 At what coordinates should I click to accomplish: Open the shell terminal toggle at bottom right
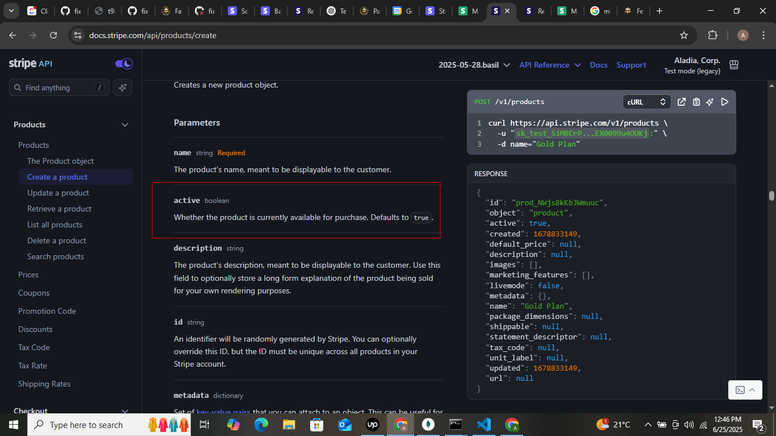tap(745, 390)
